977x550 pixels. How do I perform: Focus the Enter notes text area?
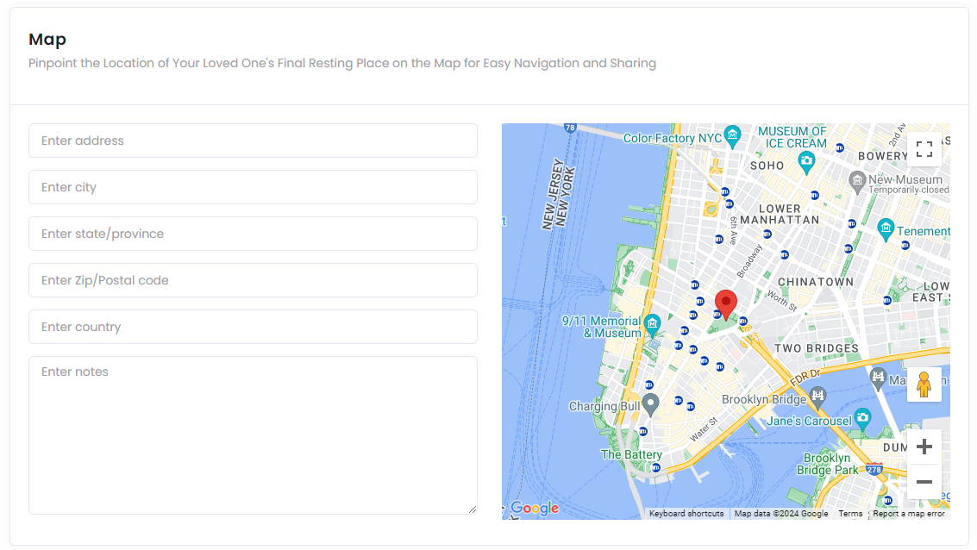tap(253, 435)
